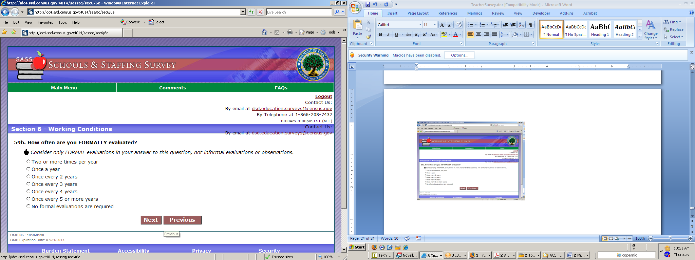This screenshot has height=260, width=695.
Task: Choose 'Once every 2 years' option
Action: [x=29, y=176]
